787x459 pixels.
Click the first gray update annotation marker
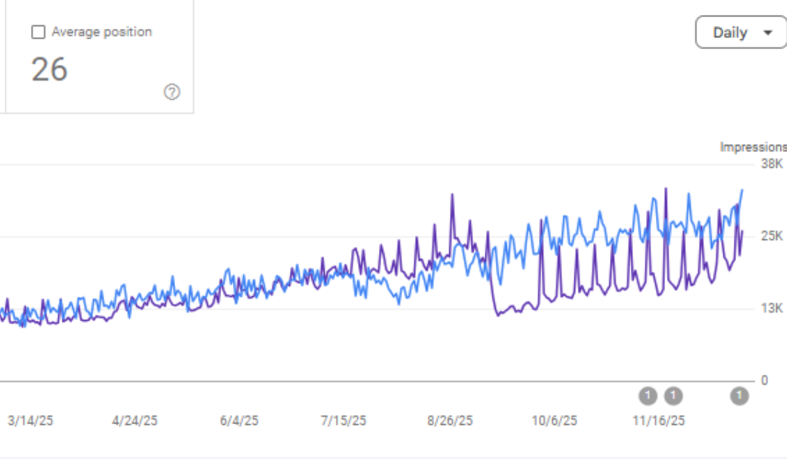pyautogui.click(x=648, y=396)
